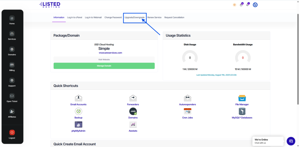The image size is (299, 147).
Task: Open the Cron Jobs calendar icon
Action: [187, 111]
